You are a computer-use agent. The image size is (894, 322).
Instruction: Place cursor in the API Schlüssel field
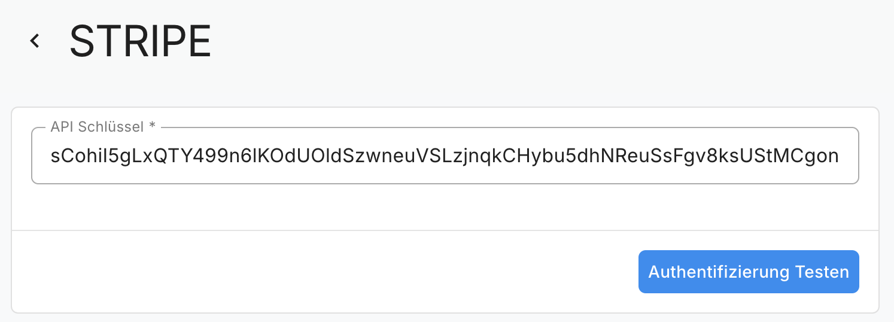tap(445, 156)
